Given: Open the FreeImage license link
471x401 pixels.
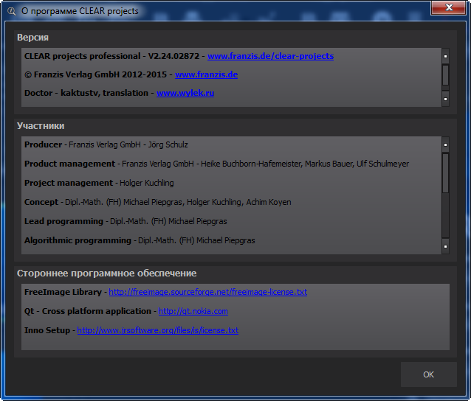Looking at the screenshot, I should click(x=208, y=292).
